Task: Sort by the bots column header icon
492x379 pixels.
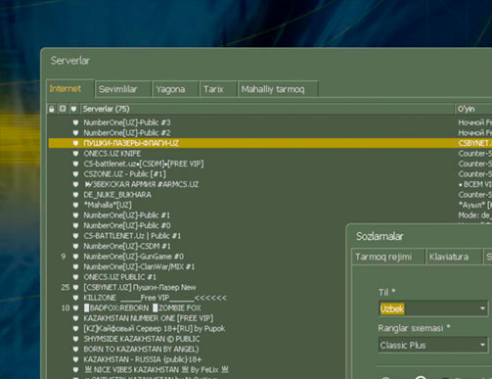Action: [x=63, y=109]
